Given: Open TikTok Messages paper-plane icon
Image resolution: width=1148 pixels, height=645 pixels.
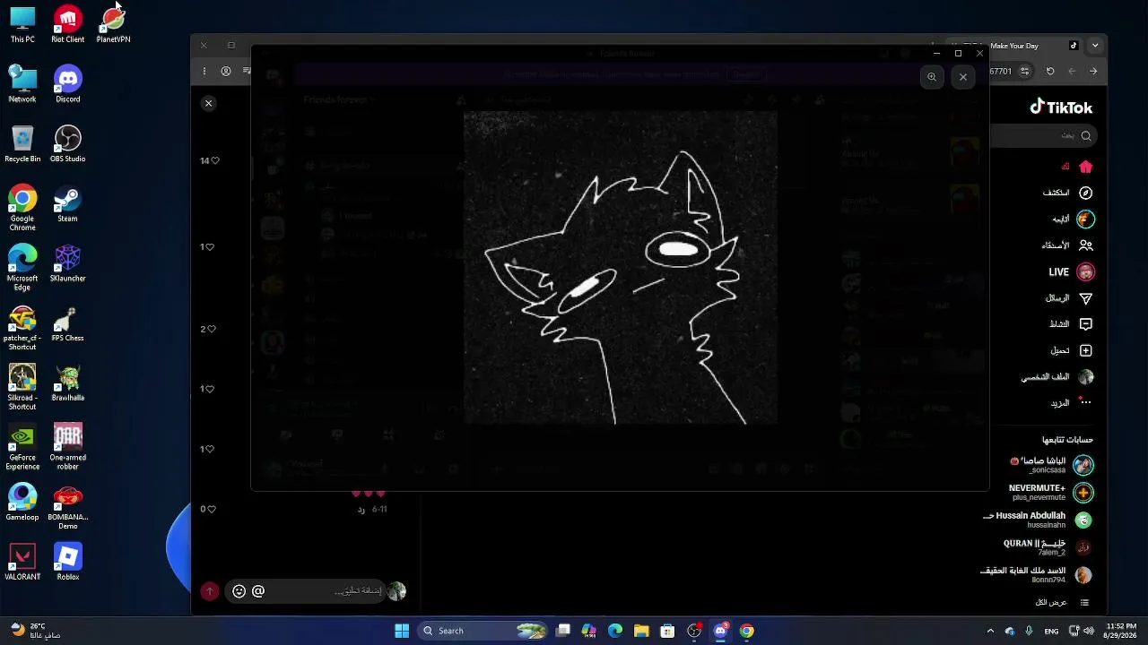Looking at the screenshot, I should (1086, 297).
